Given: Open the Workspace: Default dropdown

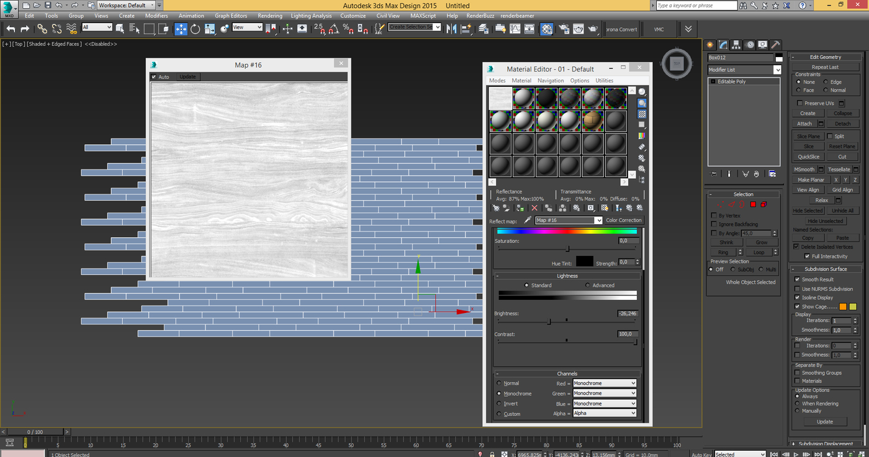Looking at the screenshot, I should [x=125, y=5].
